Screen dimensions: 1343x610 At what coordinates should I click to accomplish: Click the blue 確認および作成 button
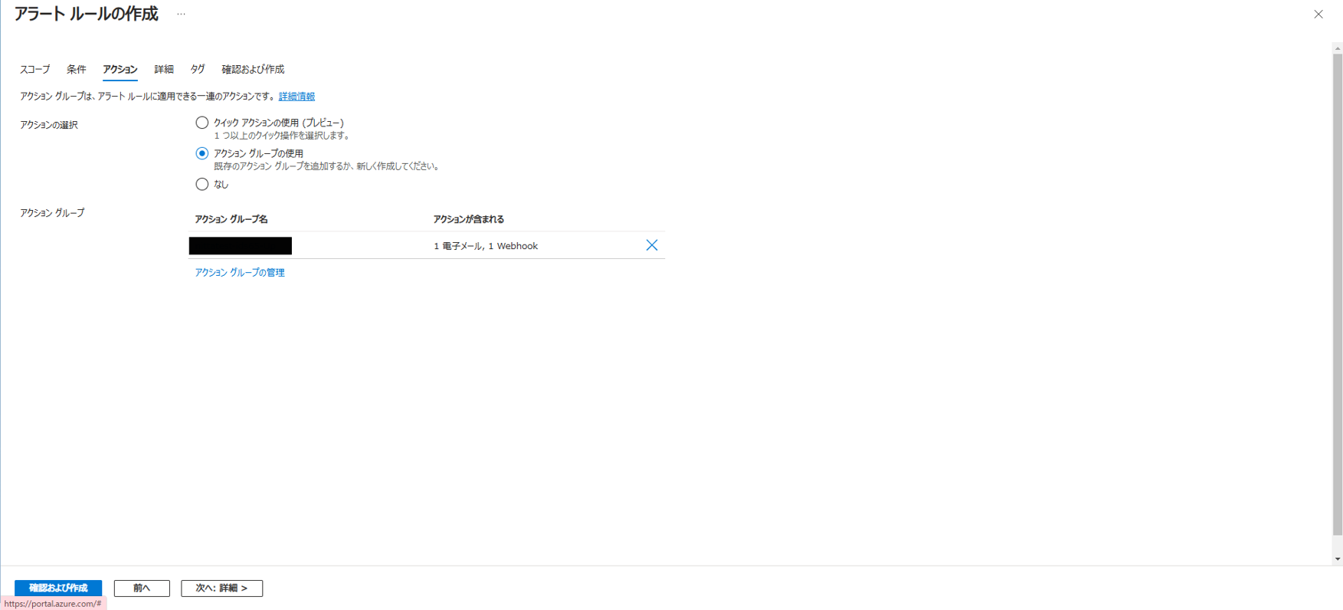pyautogui.click(x=58, y=588)
